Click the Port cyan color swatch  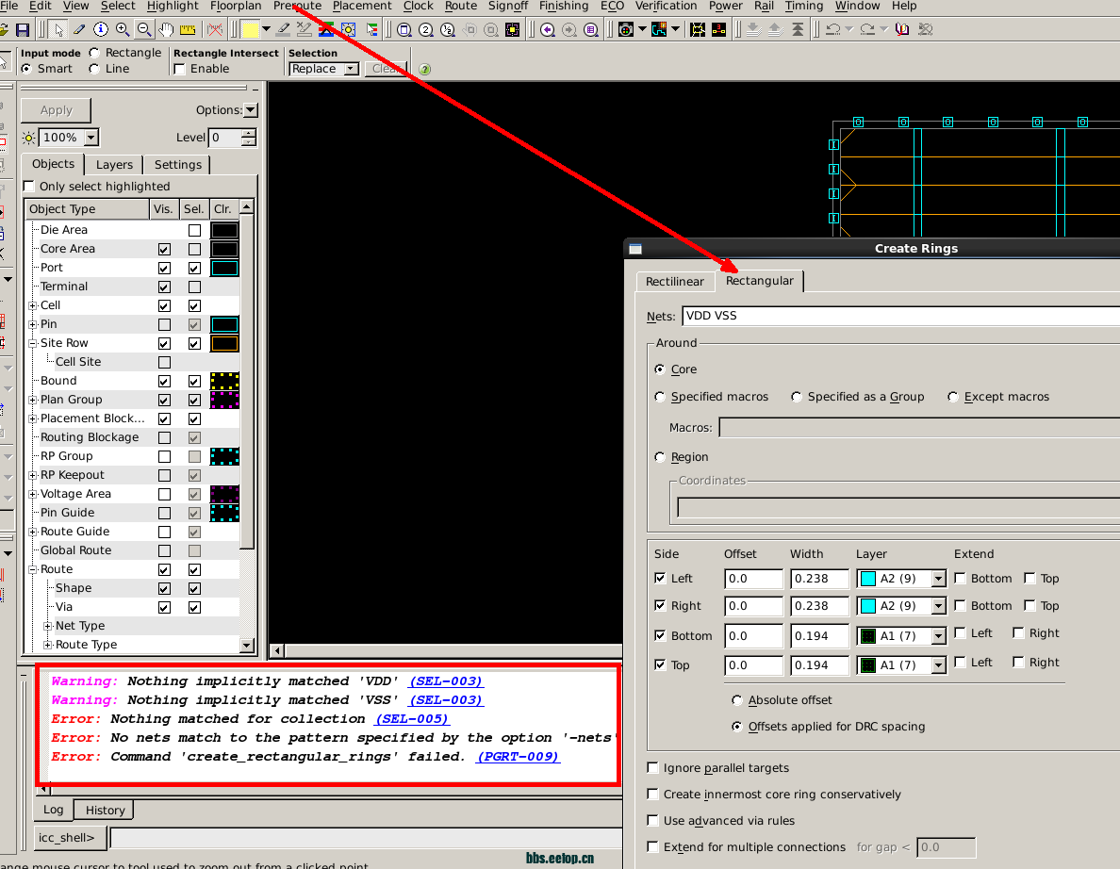point(224,268)
